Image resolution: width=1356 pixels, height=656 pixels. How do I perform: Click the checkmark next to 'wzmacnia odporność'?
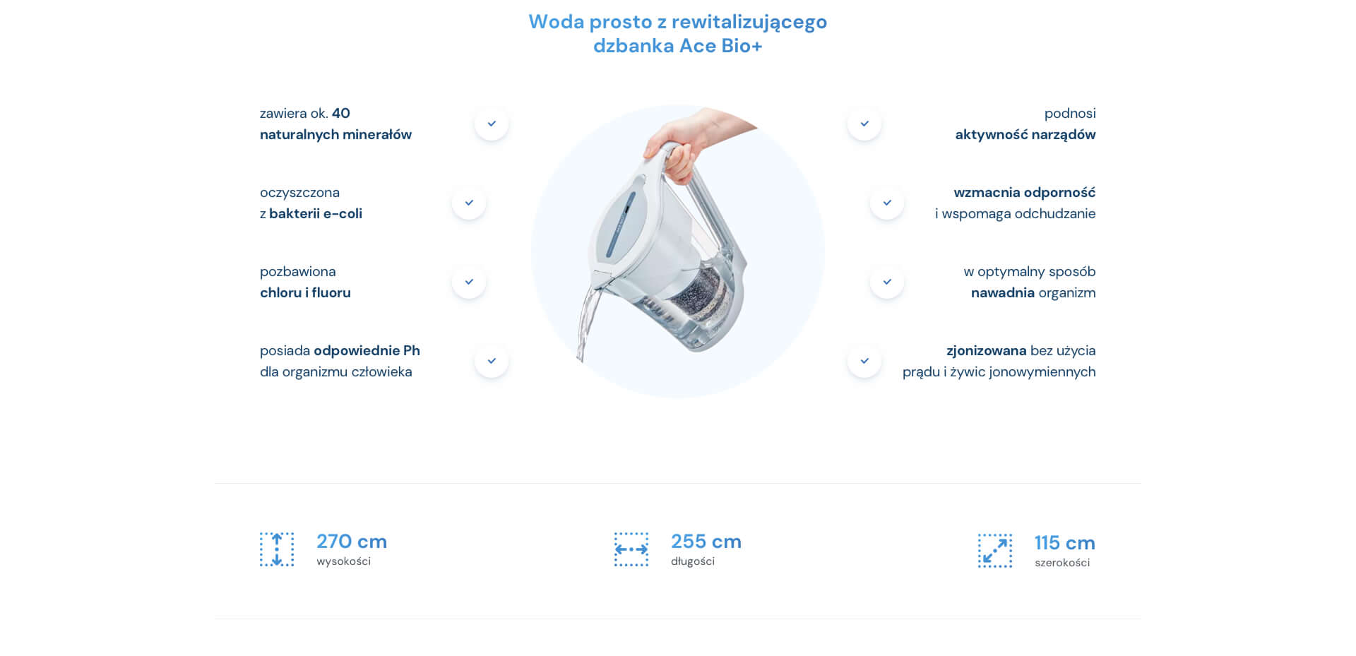(887, 203)
